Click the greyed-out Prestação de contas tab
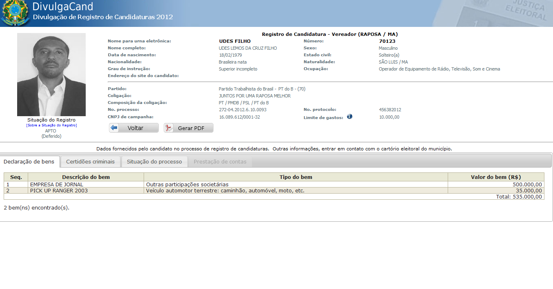Image resolution: width=553 pixels, height=289 pixels. pos(220,162)
